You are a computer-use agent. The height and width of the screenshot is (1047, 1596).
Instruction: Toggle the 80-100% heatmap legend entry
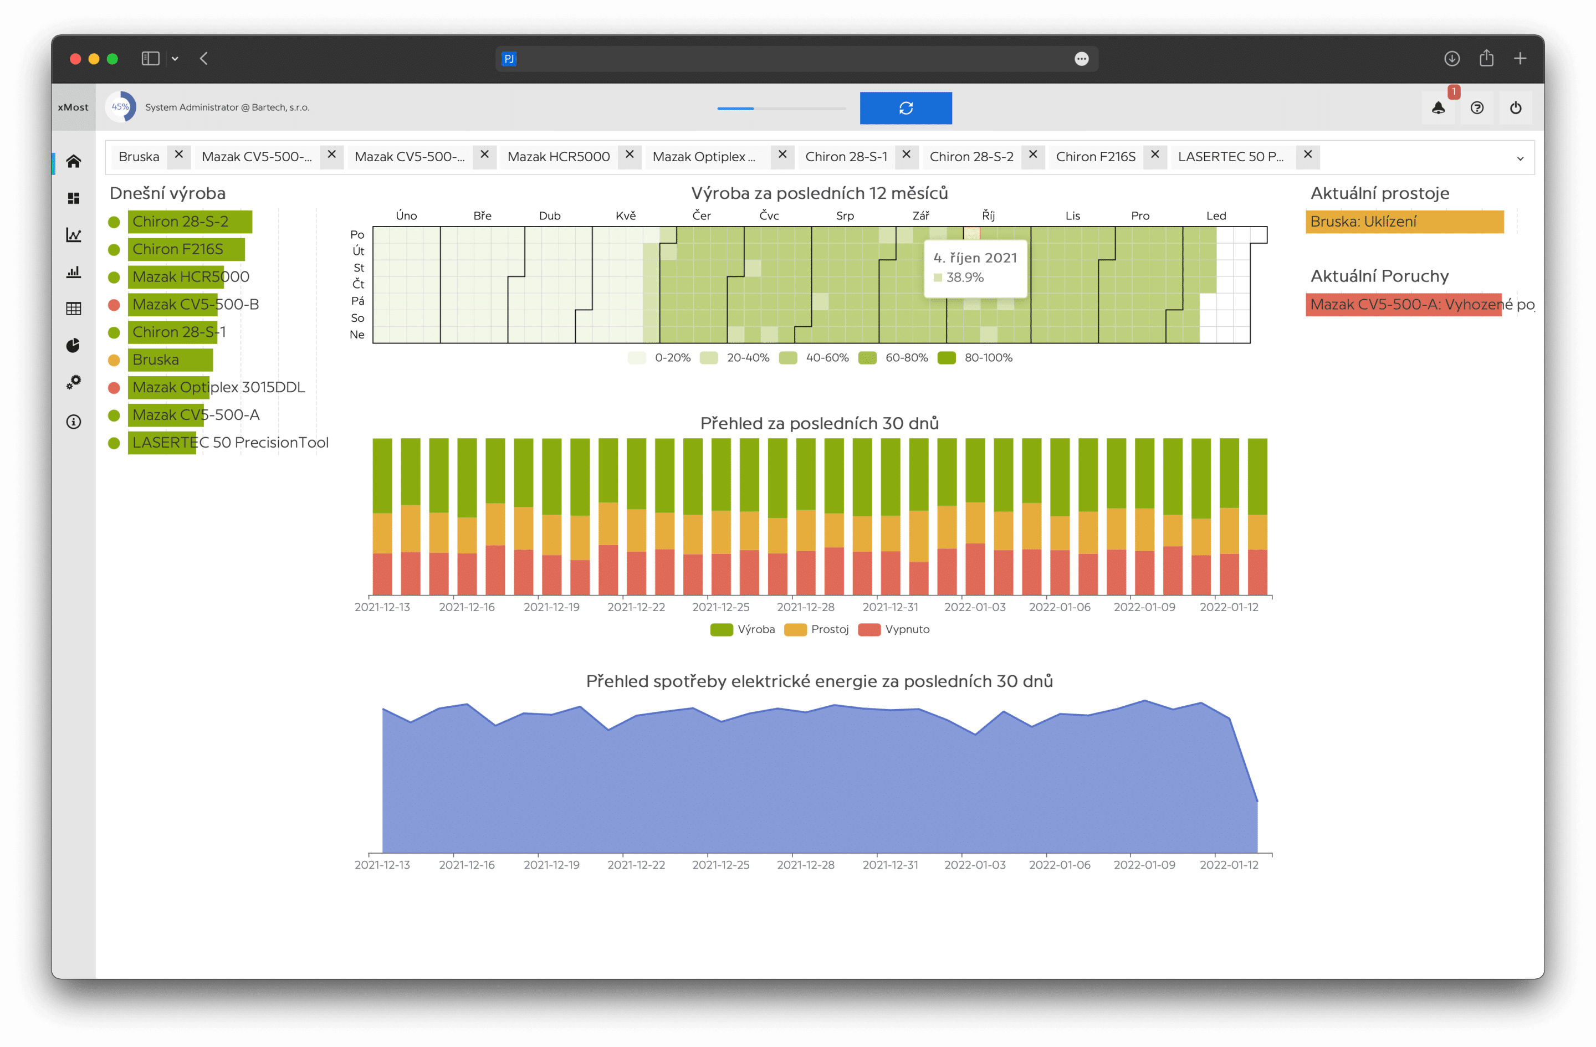coord(976,357)
